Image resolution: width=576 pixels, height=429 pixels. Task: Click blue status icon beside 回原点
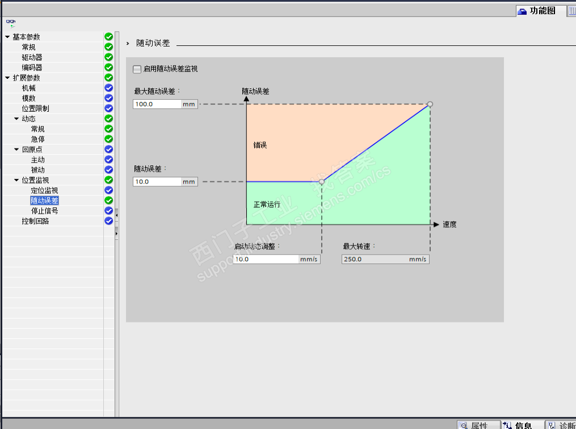tap(109, 150)
